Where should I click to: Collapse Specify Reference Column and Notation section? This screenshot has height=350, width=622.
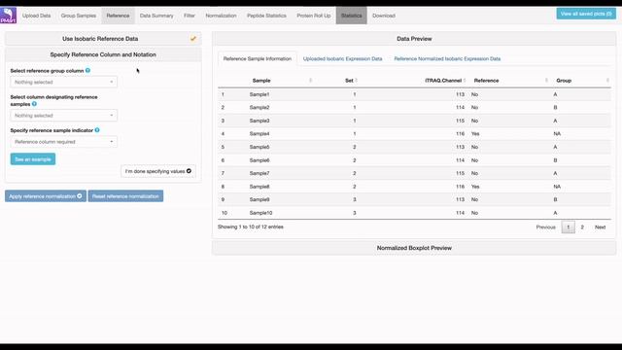pyautogui.click(x=103, y=54)
